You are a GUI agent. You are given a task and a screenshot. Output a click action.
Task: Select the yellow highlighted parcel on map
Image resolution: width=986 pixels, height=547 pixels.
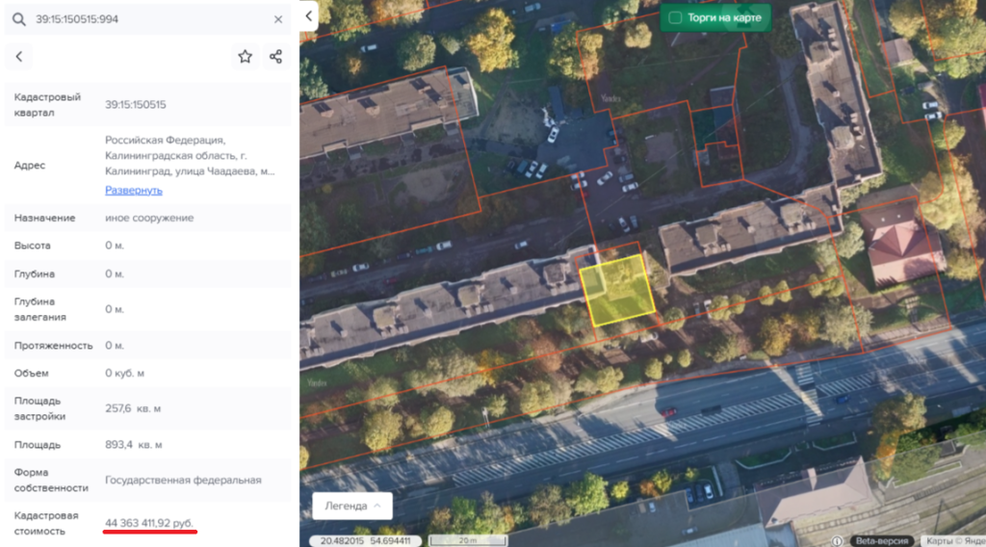click(x=617, y=289)
